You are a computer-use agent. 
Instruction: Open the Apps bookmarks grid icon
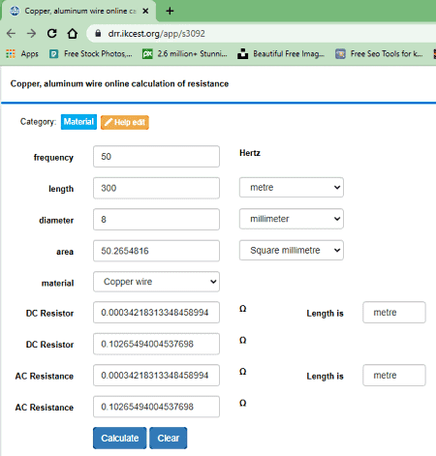[x=11, y=53]
